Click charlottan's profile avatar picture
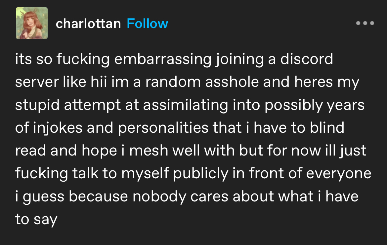This screenshot has height=245, width=387. [32, 23]
